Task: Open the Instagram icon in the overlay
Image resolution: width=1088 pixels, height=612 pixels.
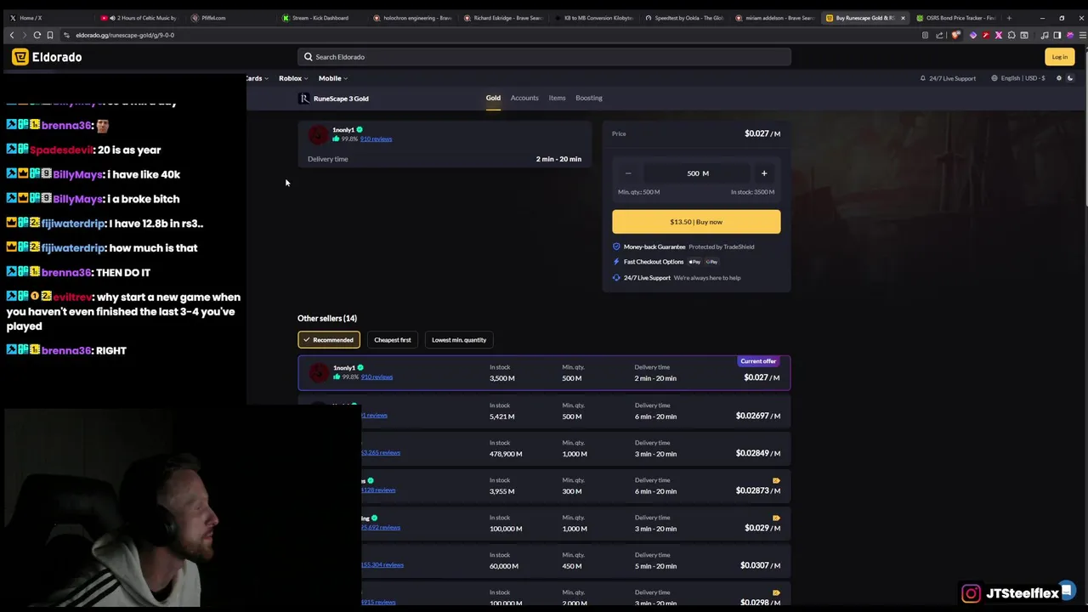Action: tap(971, 593)
